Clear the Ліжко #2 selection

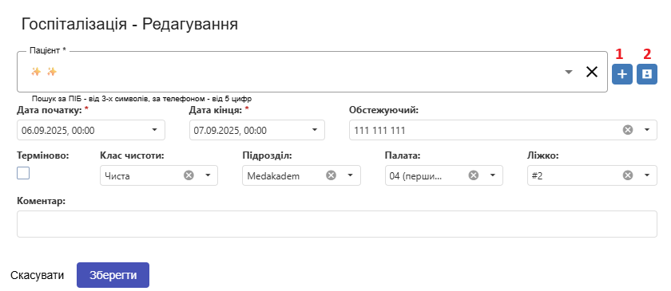(x=628, y=175)
